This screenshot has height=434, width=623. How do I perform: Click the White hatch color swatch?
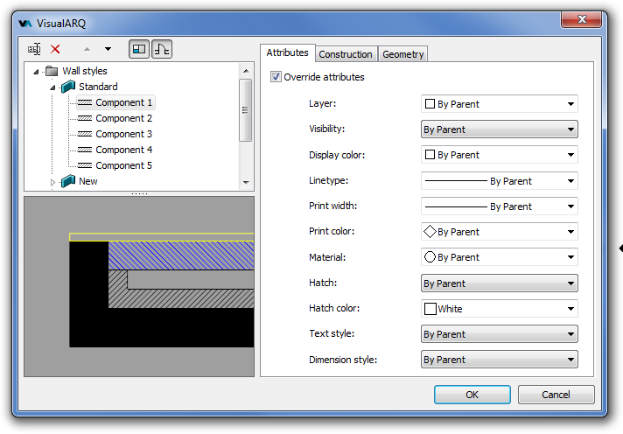pyautogui.click(x=430, y=309)
